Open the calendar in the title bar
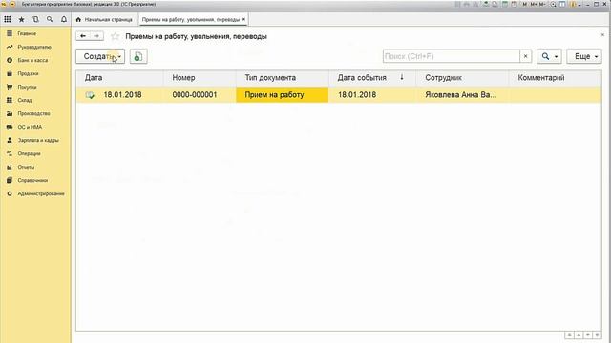The image size is (611, 343). pos(514,4)
